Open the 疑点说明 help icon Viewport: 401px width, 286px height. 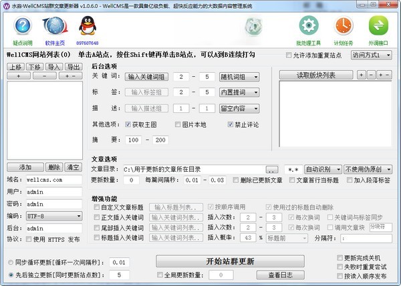click(x=23, y=25)
